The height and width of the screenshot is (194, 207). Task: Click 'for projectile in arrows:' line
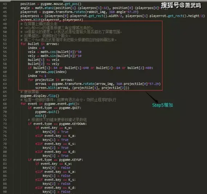click(51, 80)
